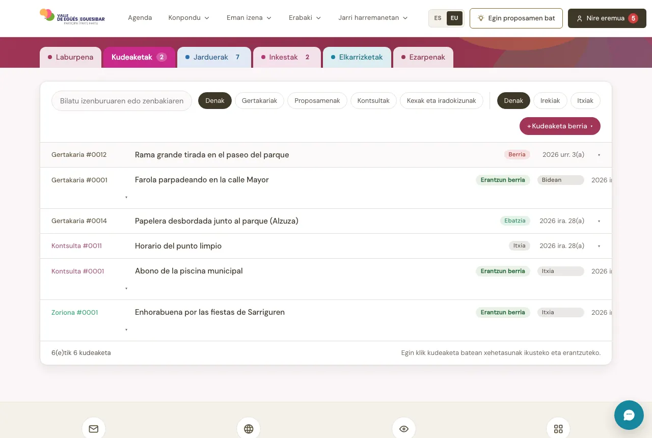The width and height of the screenshot is (652, 438).
Task: Expand the Kontsulta #0011 row arrow
Action: tap(599, 246)
